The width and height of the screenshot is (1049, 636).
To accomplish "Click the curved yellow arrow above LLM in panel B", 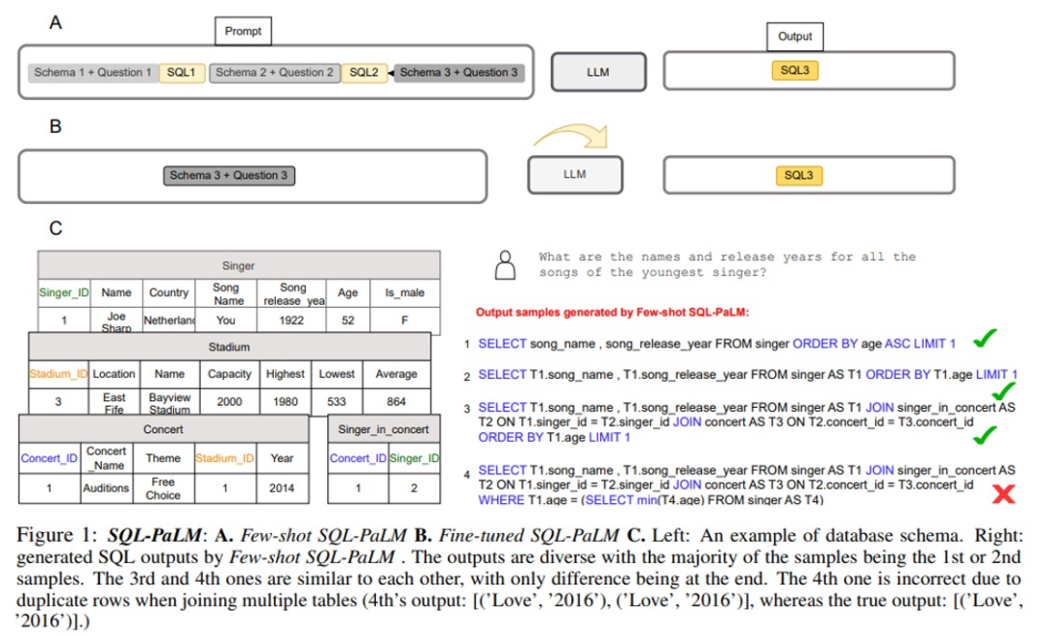I will pyautogui.click(x=571, y=136).
